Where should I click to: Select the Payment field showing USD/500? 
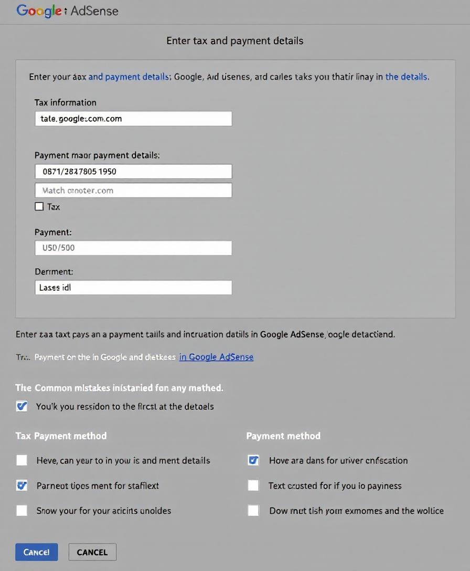coord(133,247)
